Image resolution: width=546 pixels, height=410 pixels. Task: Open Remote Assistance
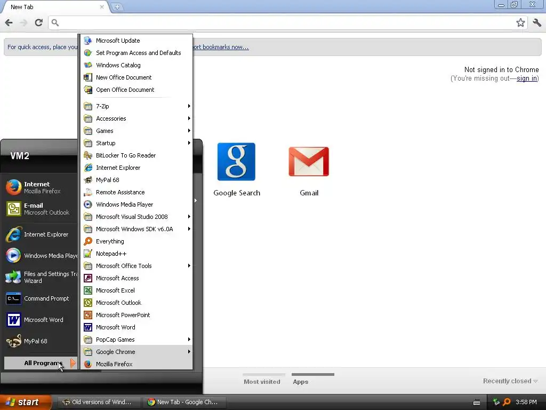(x=136, y=192)
